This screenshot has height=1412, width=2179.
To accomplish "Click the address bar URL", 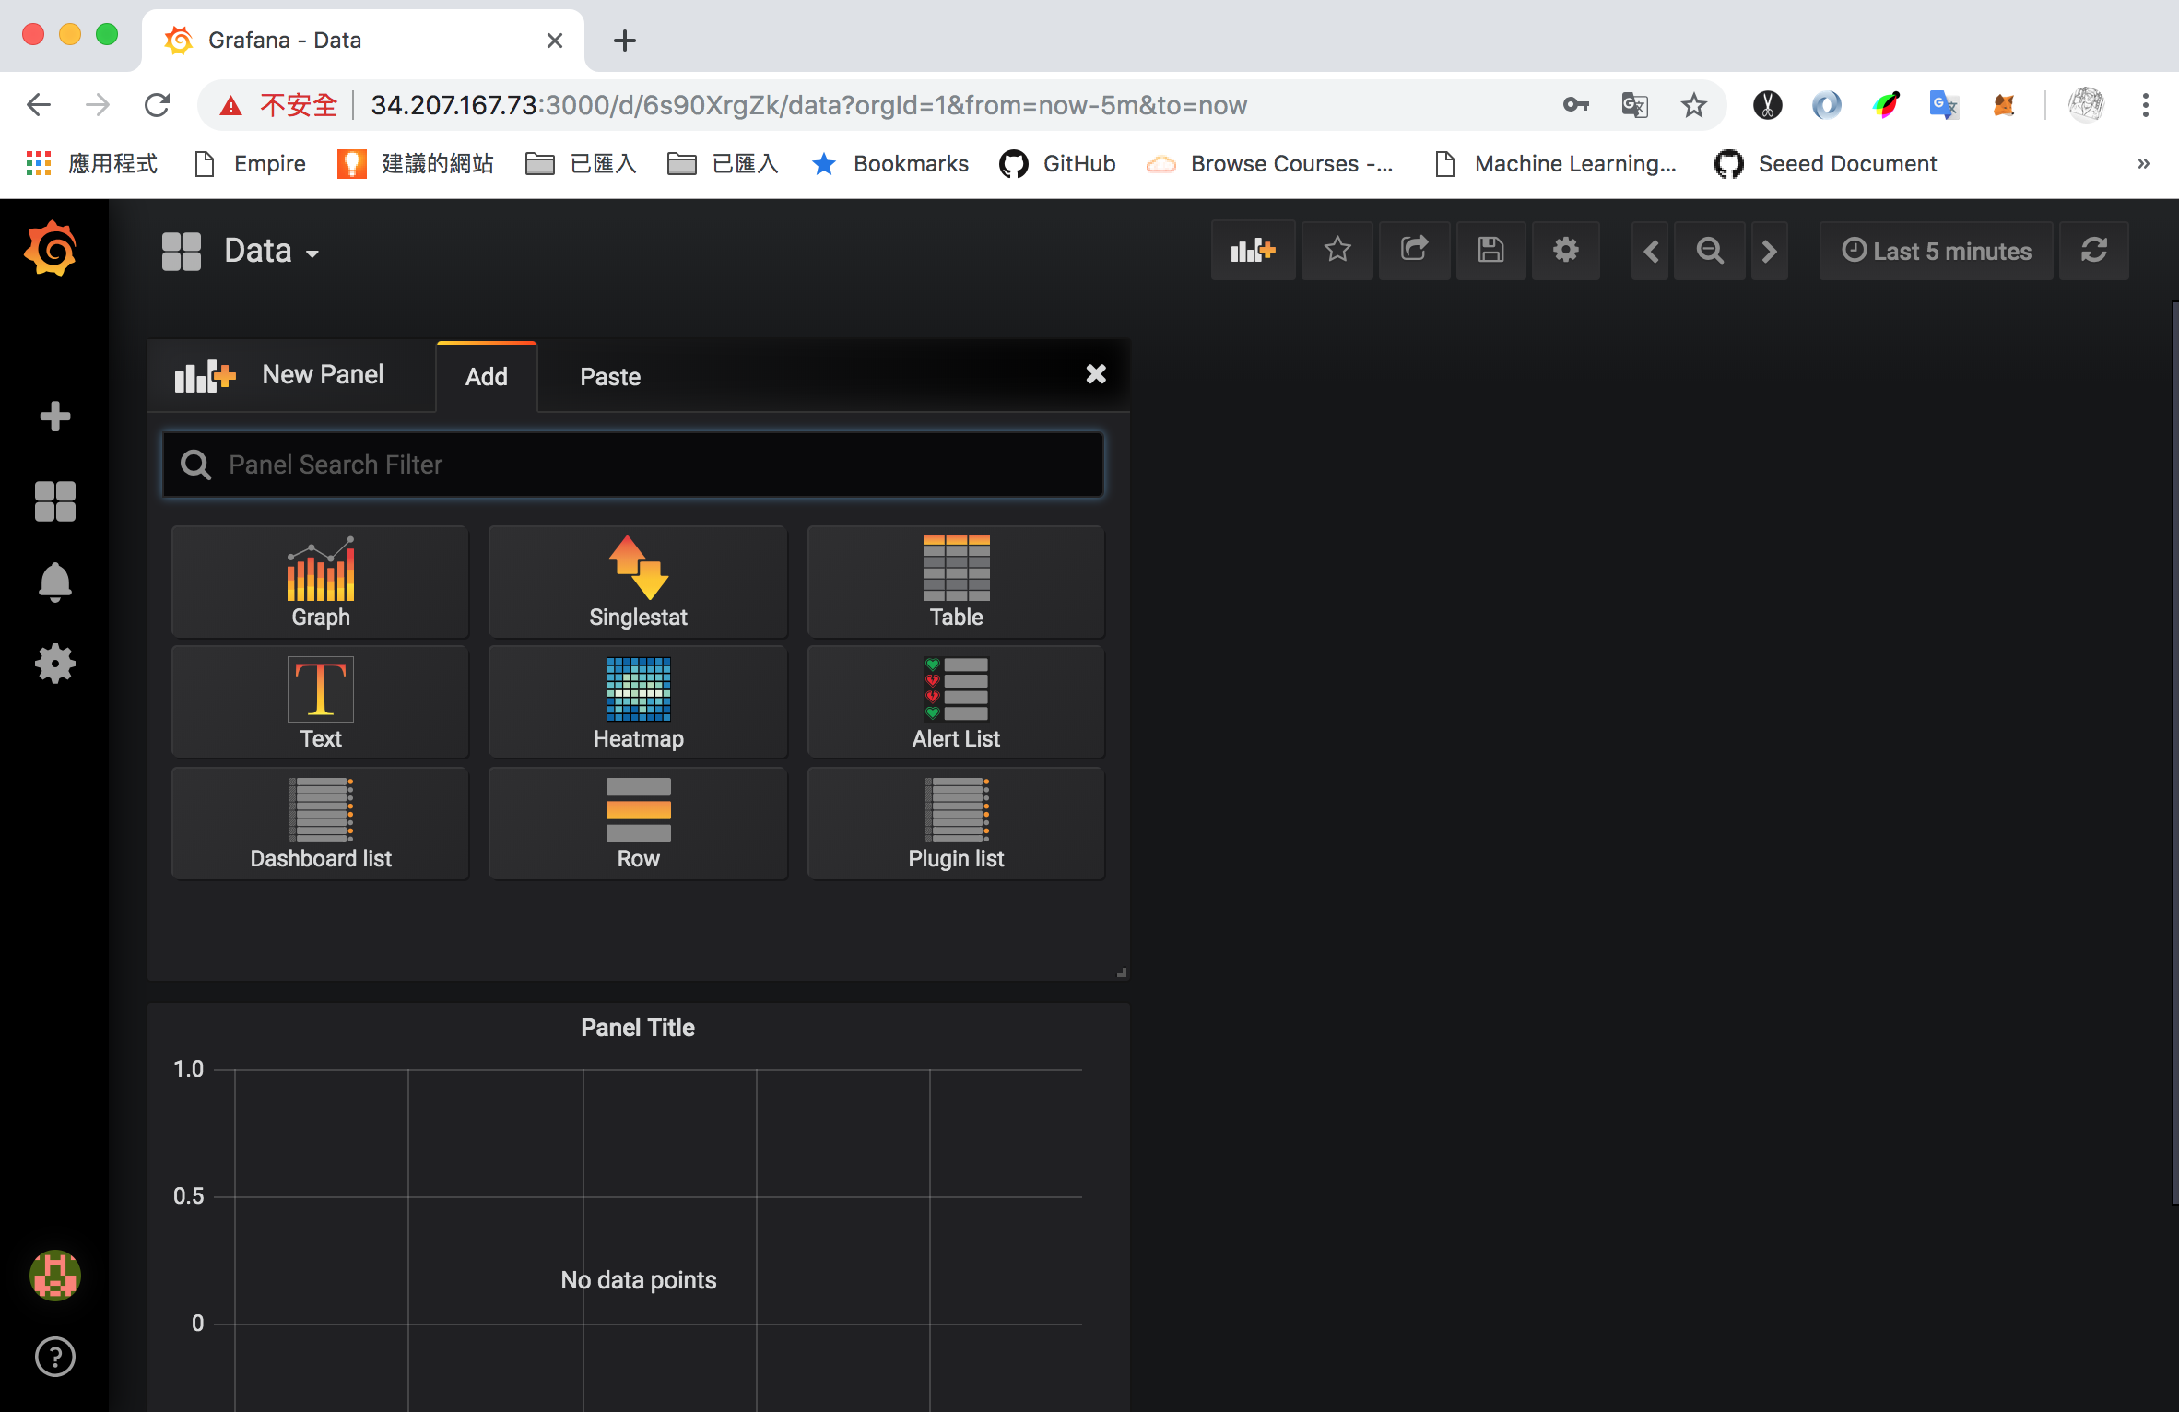I will [808, 105].
